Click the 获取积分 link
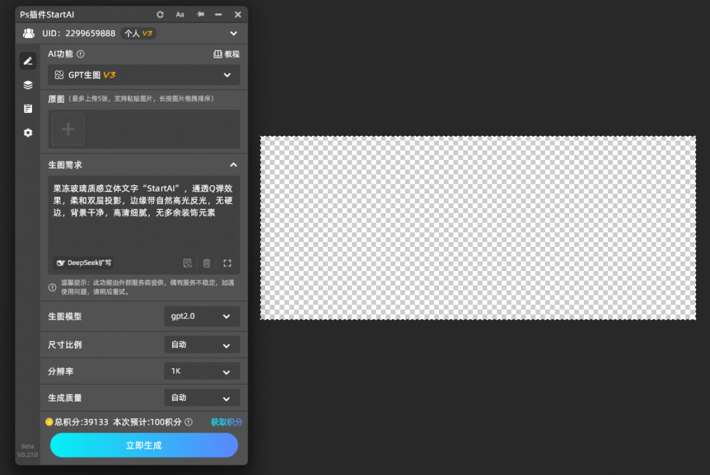Viewport: 710px width, 475px height. point(227,422)
